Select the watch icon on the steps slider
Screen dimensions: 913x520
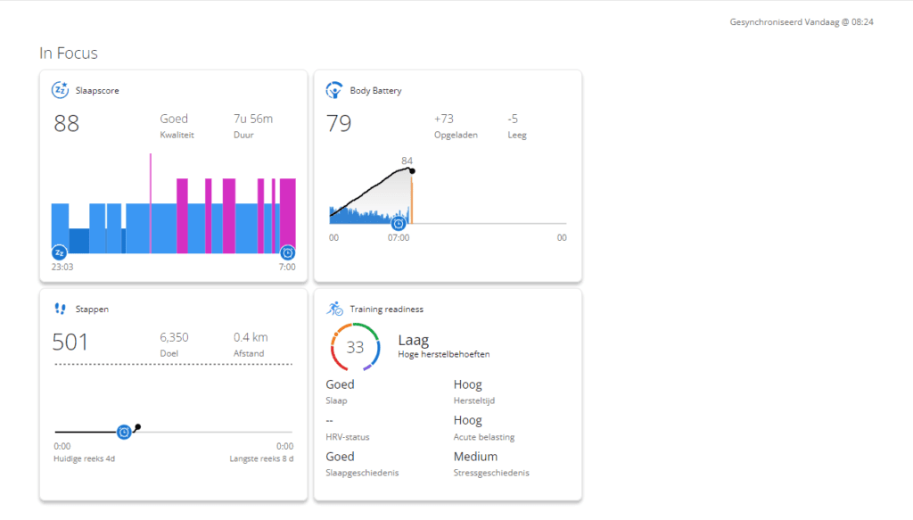(124, 432)
